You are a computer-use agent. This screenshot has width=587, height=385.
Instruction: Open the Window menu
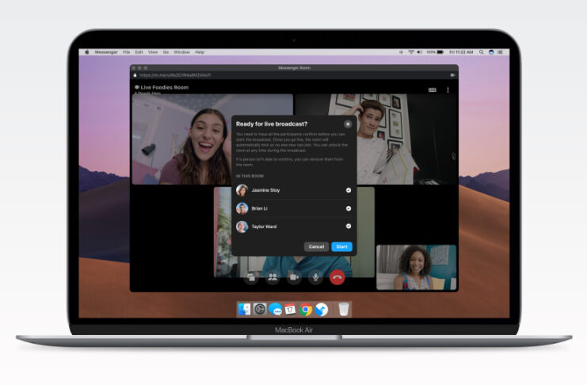[181, 52]
